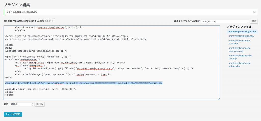Screen dimensions: 261x121
Task: Open the plugin selection dropdown showing AddQuicktag
Action: point(225,21)
